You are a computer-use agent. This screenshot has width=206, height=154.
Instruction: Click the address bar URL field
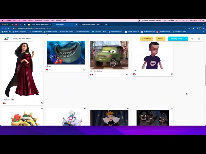(97, 28)
